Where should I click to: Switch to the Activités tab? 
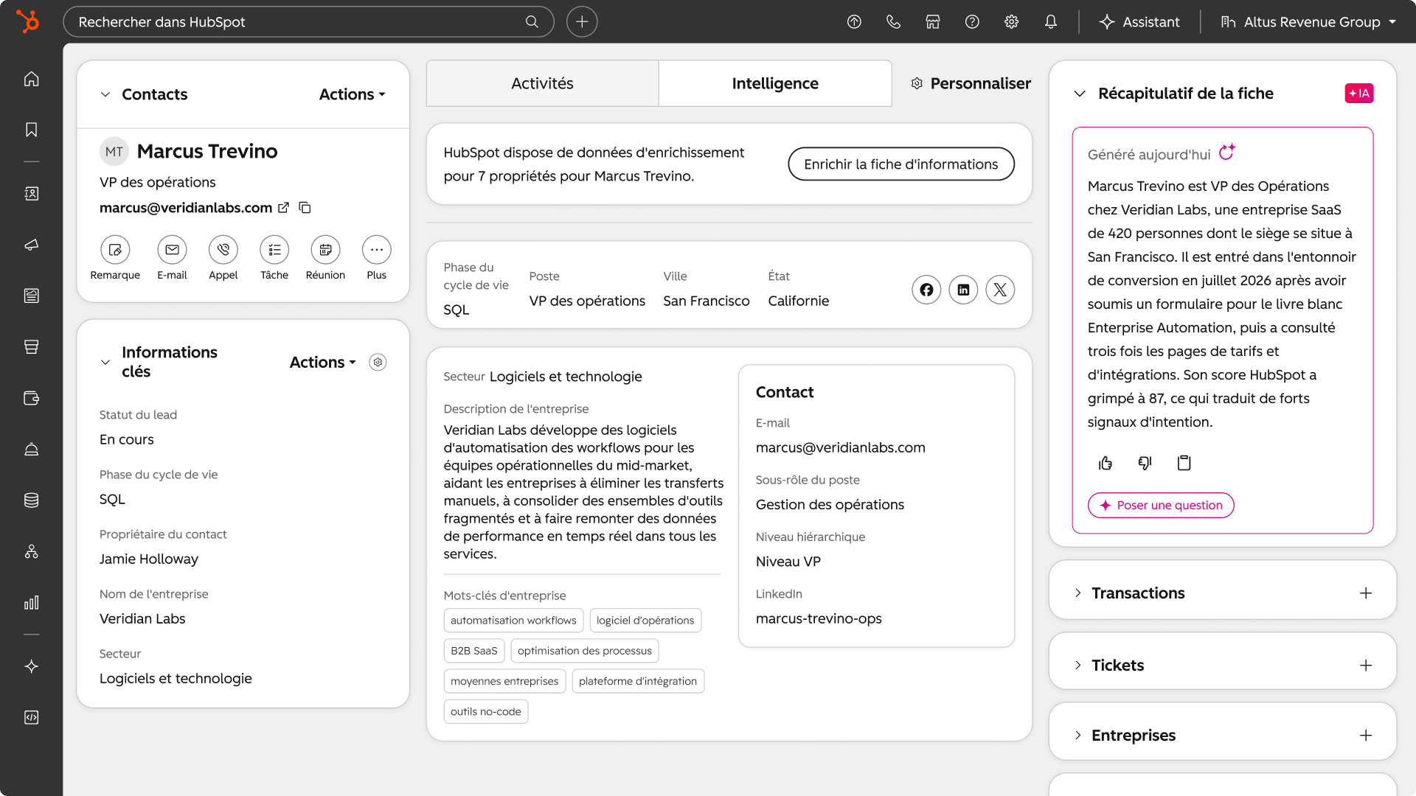click(542, 83)
